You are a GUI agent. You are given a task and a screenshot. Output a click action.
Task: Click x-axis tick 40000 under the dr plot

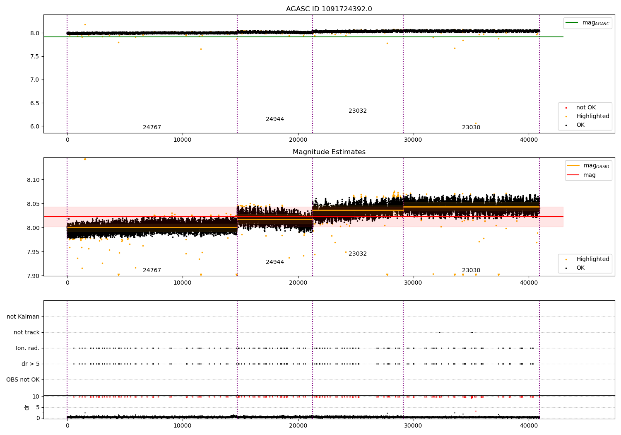coord(529,426)
